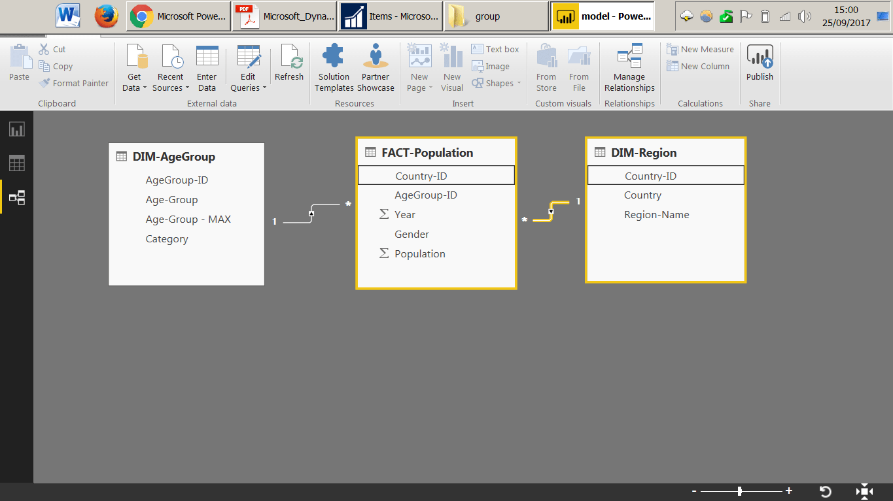
Task: Activate the Format Painter
Action: click(x=73, y=83)
